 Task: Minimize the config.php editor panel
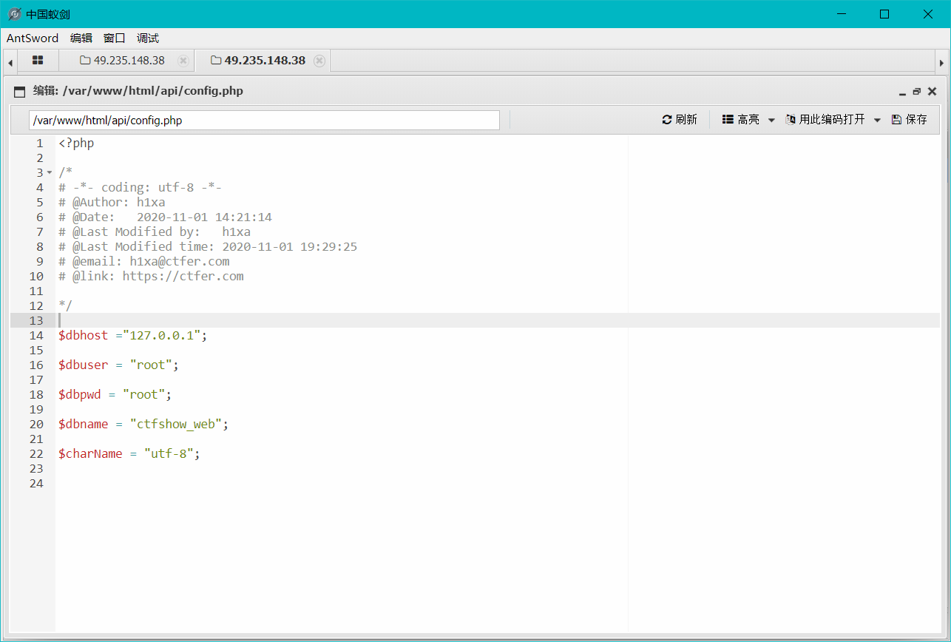pyautogui.click(x=902, y=92)
